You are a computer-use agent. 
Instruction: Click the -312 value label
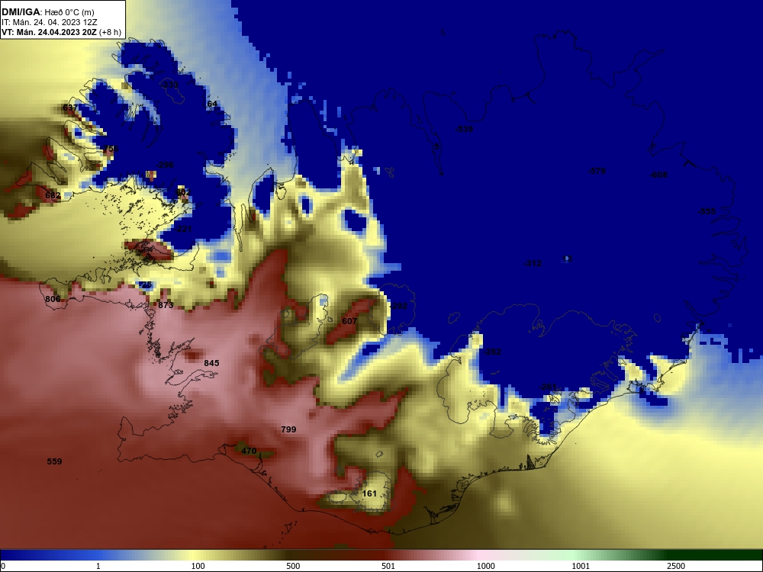tap(533, 264)
